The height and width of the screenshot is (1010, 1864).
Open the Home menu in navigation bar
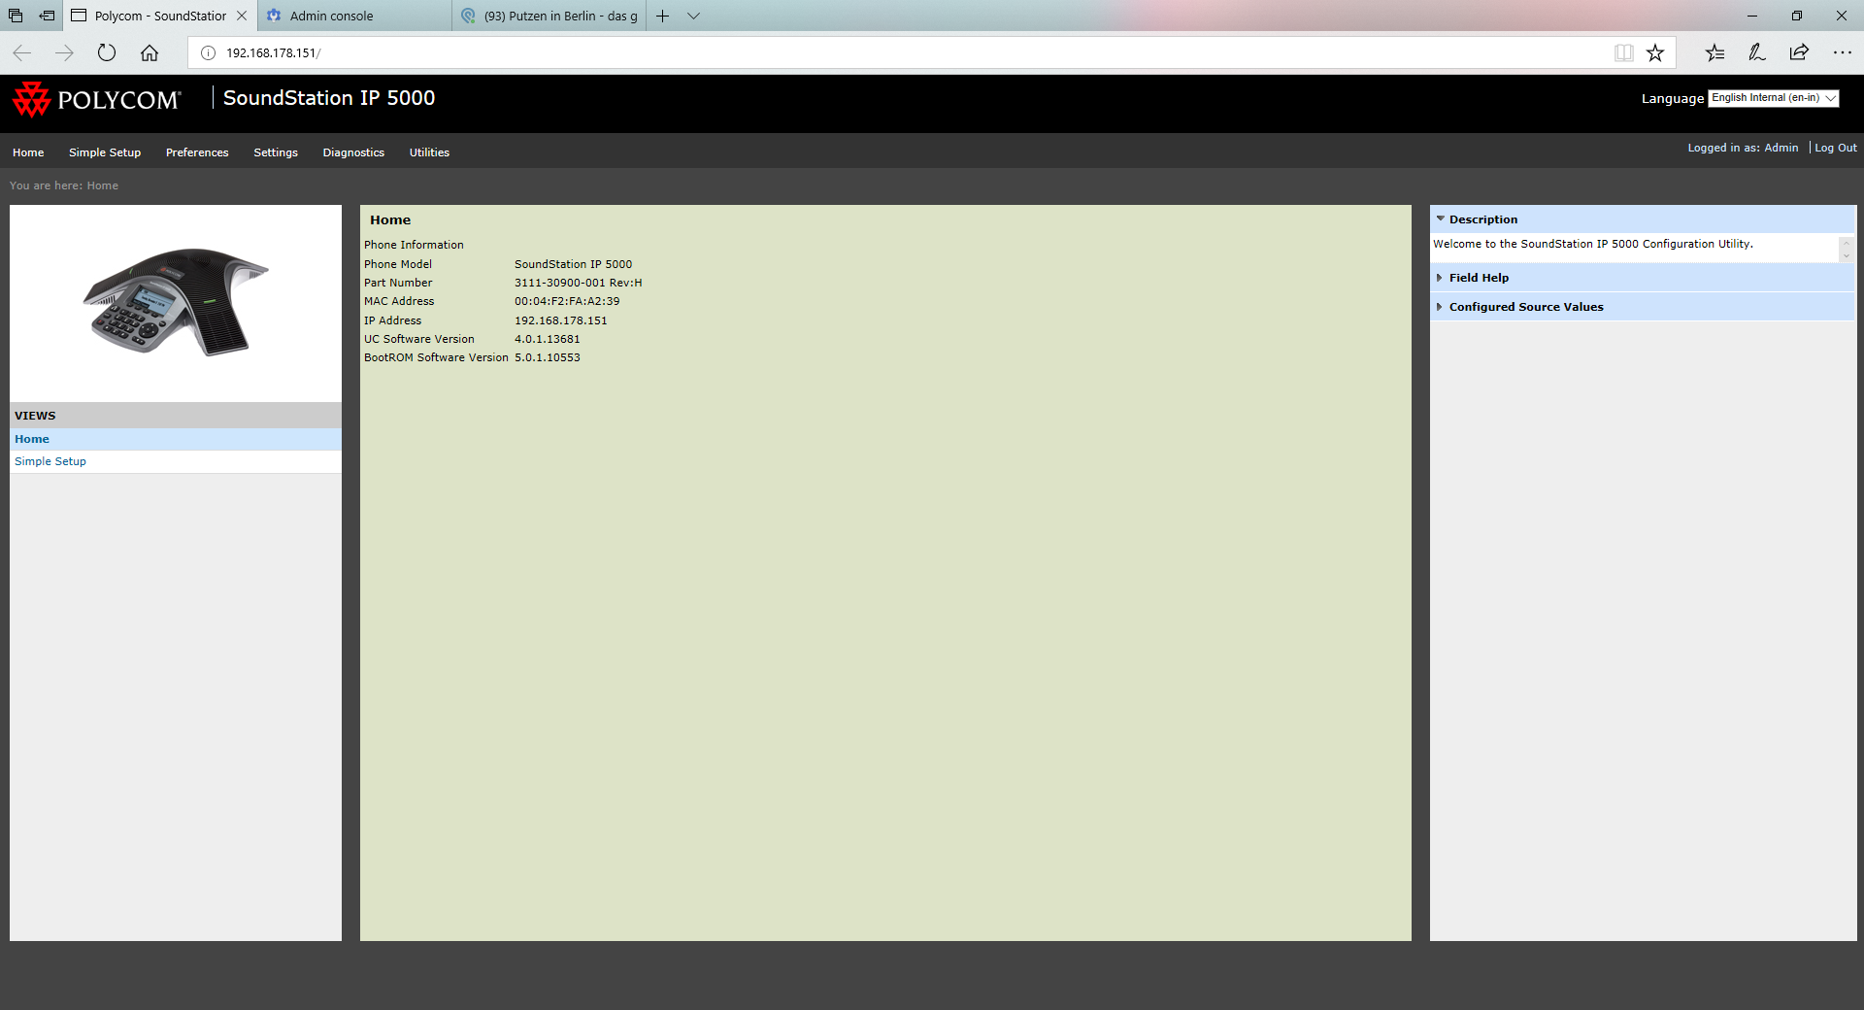pos(28,152)
